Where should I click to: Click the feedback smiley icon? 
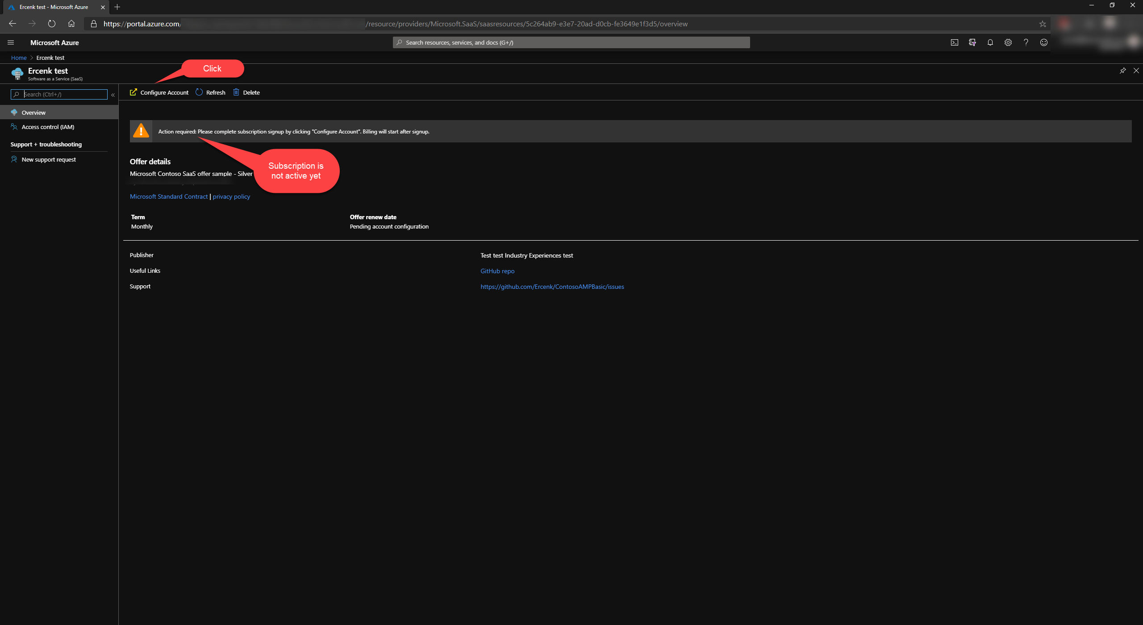(1043, 42)
